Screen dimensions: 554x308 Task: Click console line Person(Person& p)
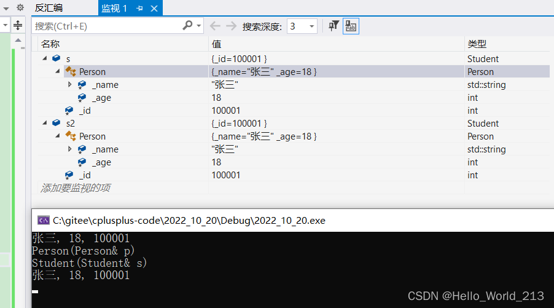[x=84, y=251]
